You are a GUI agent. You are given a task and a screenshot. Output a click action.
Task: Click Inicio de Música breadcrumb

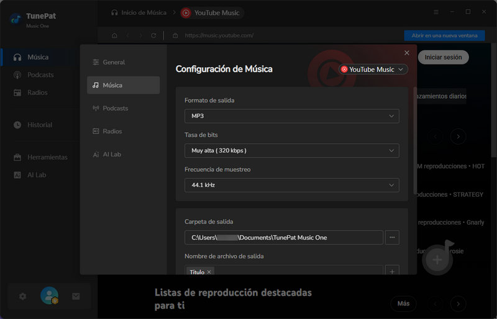[x=139, y=13]
